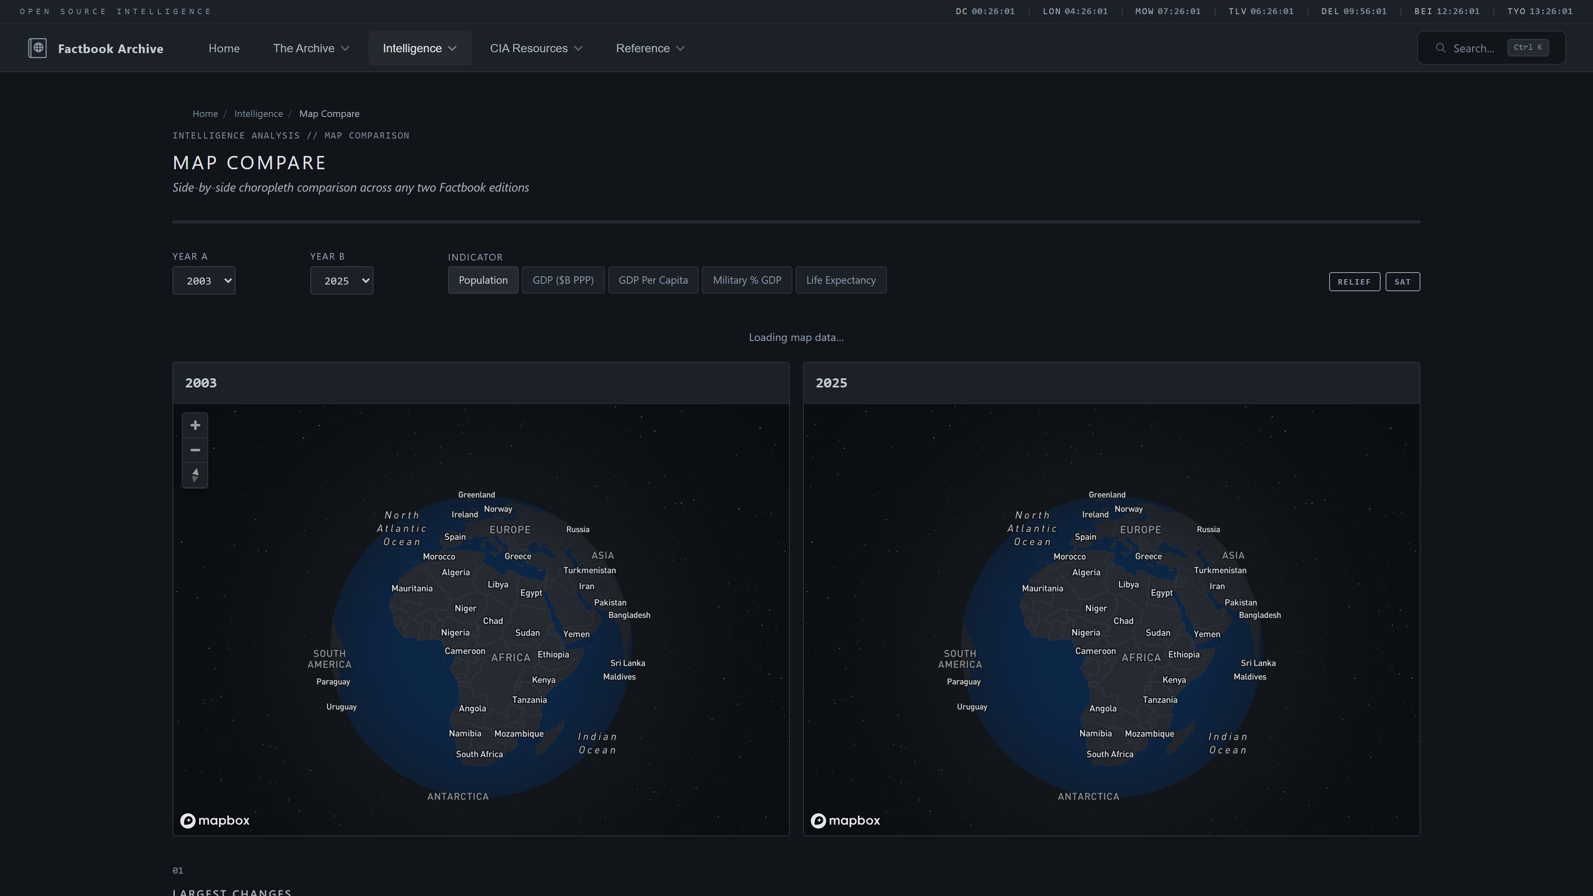Screen dimensions: 1593x896
Task: Click the Mapbox logo on the 2025 map
Action: click(x=845, y=821)
